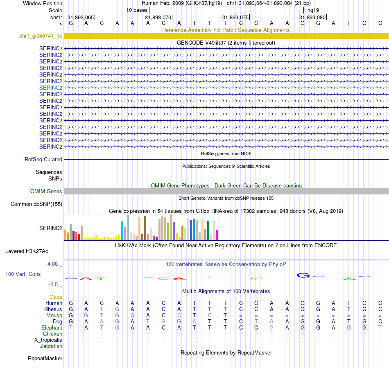Click the Layered H3K27Ac label
The image size is (389, 368).
click(27, 251)
